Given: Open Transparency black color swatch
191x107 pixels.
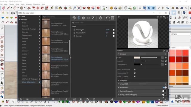Looking at the screenshot, I should point(137,64).
